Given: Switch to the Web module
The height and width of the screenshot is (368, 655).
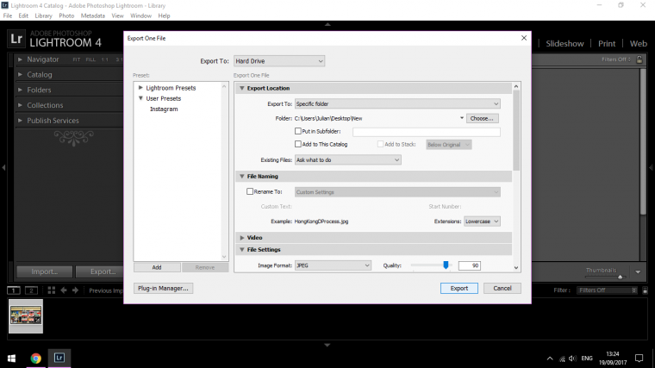Looking at the screenshot, I should pos(639,43).
